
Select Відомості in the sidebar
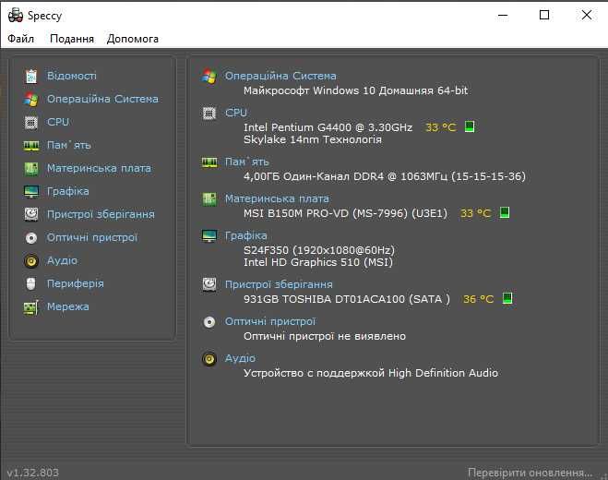coord(72,76)
